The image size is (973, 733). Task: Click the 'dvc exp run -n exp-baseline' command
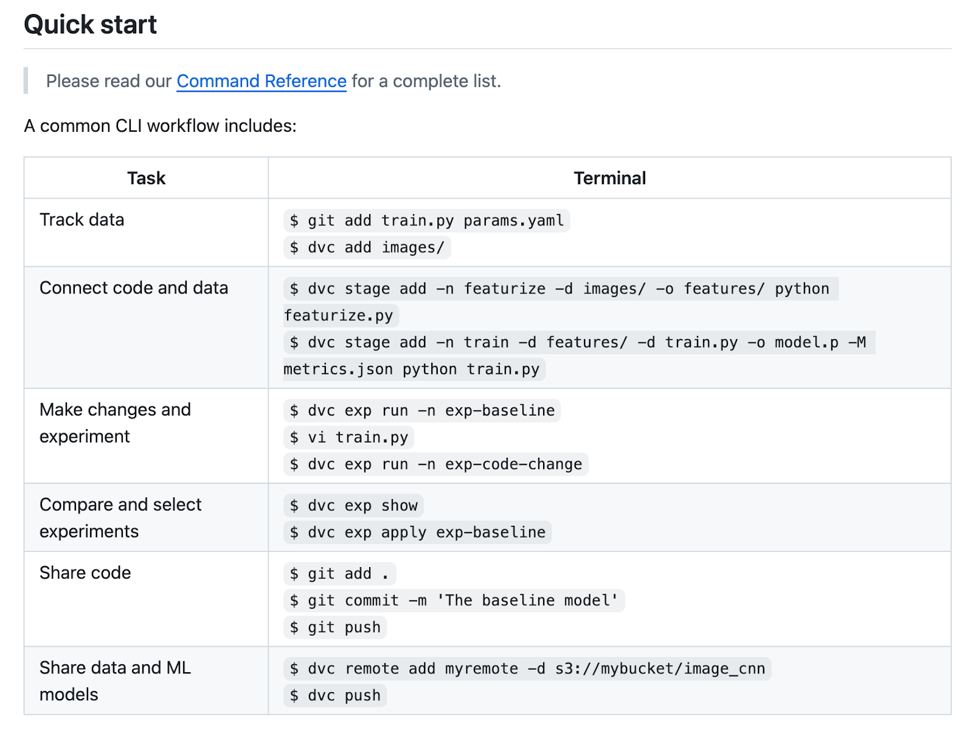click(x=422, y=411)
